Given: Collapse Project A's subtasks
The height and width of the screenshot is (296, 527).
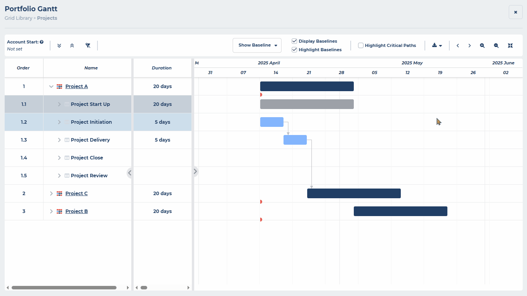Looking at the screenshot, I should coord(51,86).
